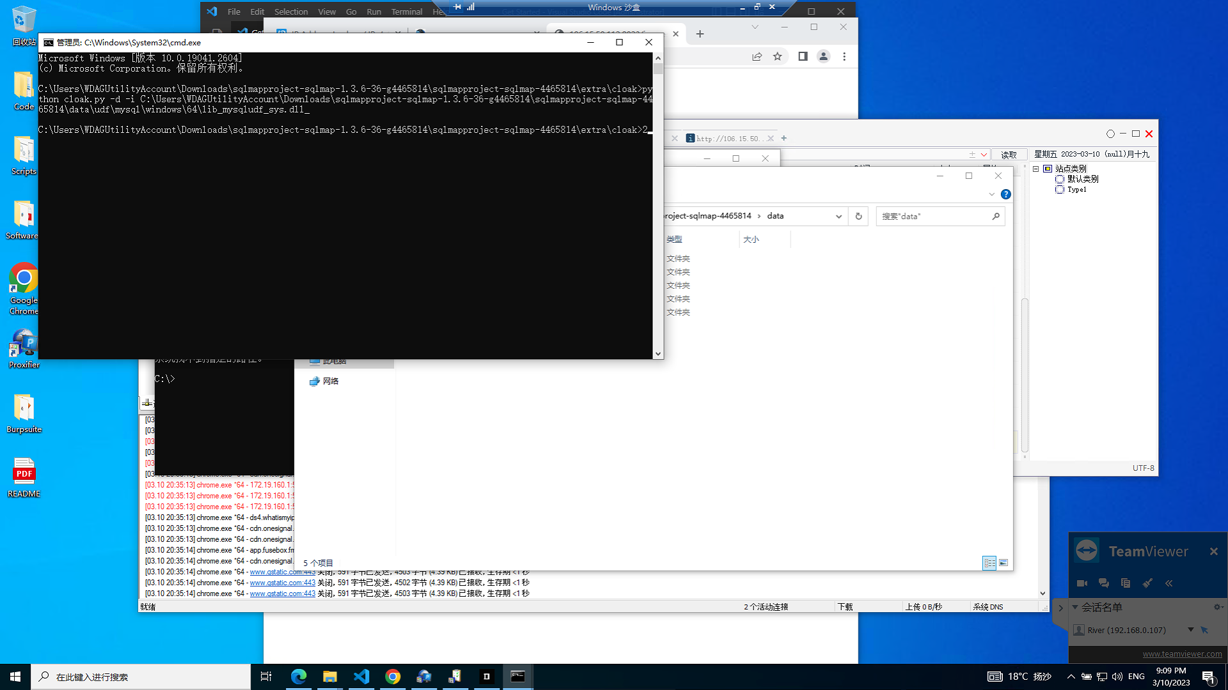The height and width of the screenshot is (690, 1228).
Task: Click Chrome share page icon
Action: tap(757, 56)
